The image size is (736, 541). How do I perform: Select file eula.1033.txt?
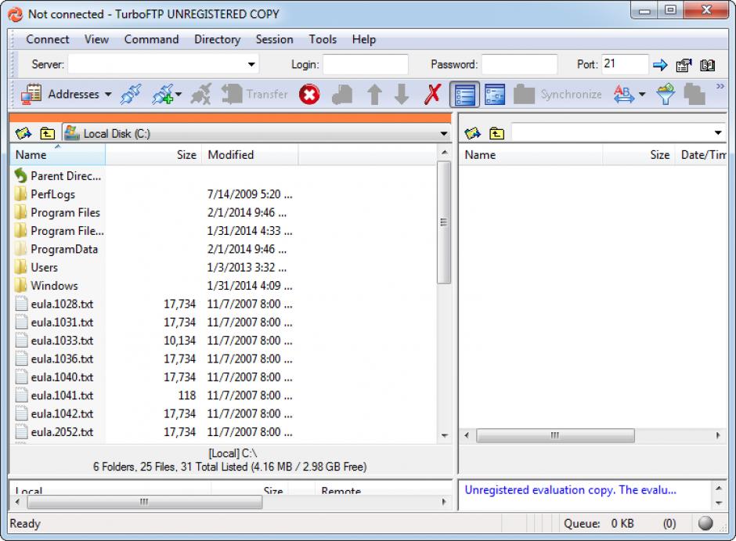[55, 341]
